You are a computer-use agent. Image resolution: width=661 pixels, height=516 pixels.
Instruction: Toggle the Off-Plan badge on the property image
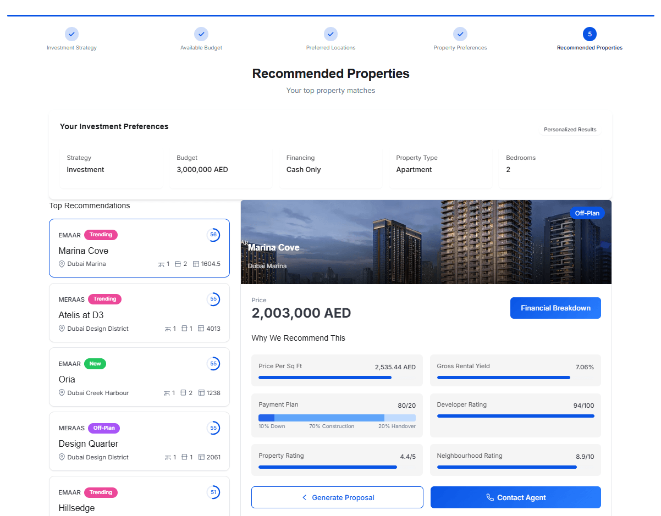[x=587, y=213]
